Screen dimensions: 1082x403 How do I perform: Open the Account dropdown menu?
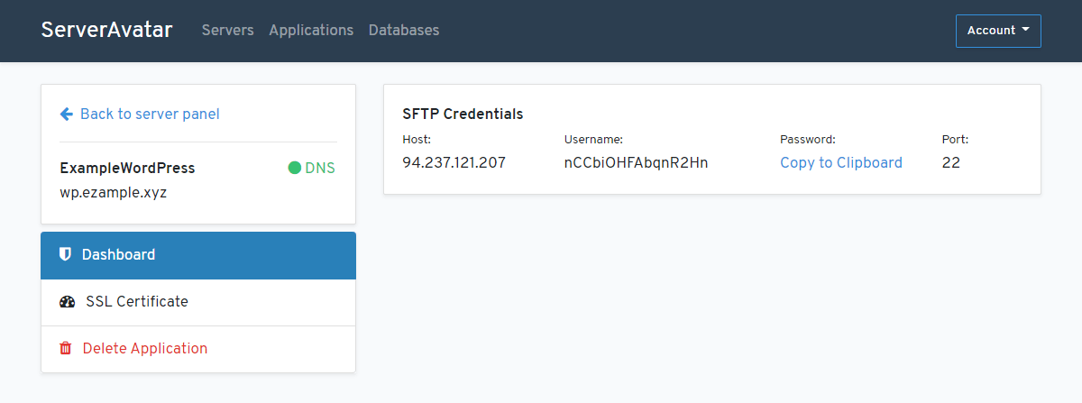(997, 31)
